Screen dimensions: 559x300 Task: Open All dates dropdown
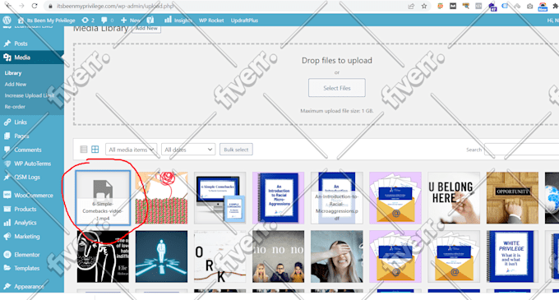(x=188, y=150)
